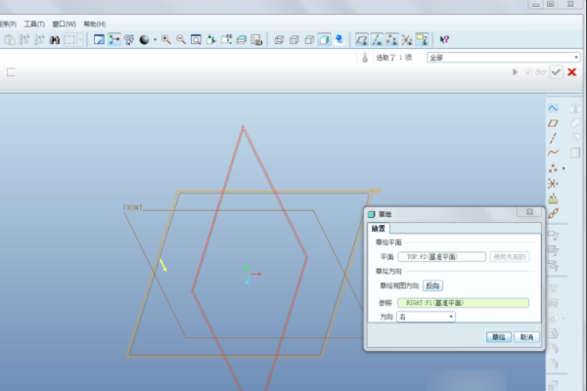The width and height of the screenshot is (587, 391).
Task: Open the Saved view list icon
Action: [x=227, y=40]
